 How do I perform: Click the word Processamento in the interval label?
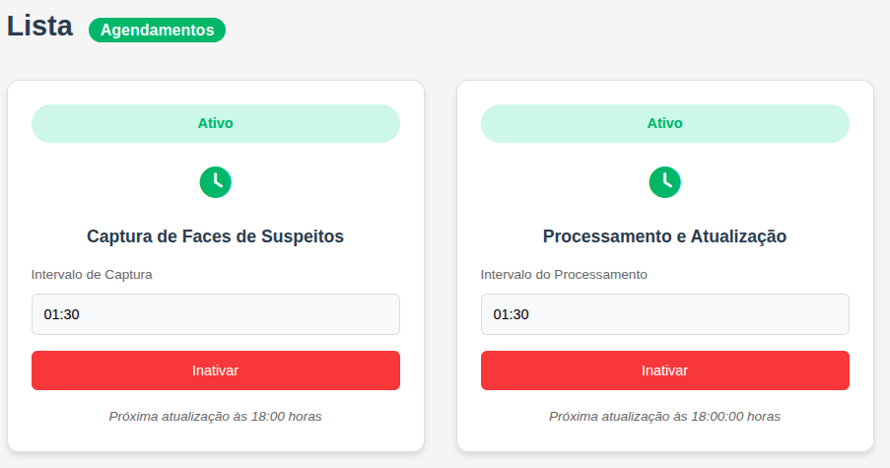click(x=602, y=274)
